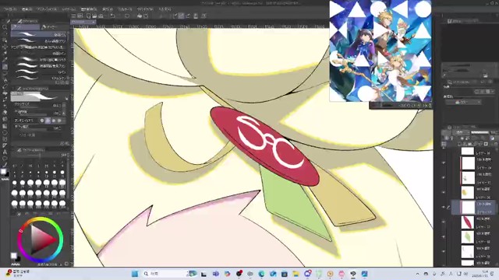Select the second brush in sub tool list
This screenshot has height=280, width=499.
[39, 41]
